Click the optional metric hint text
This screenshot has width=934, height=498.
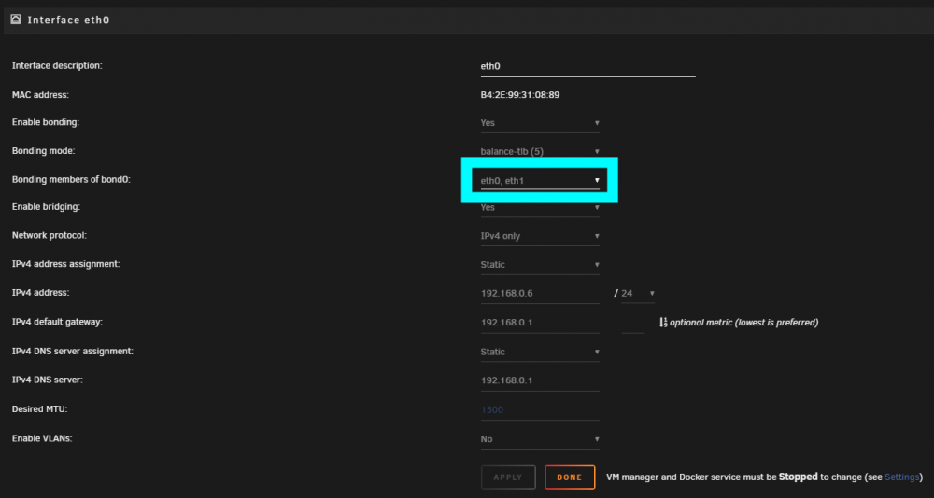744,323
